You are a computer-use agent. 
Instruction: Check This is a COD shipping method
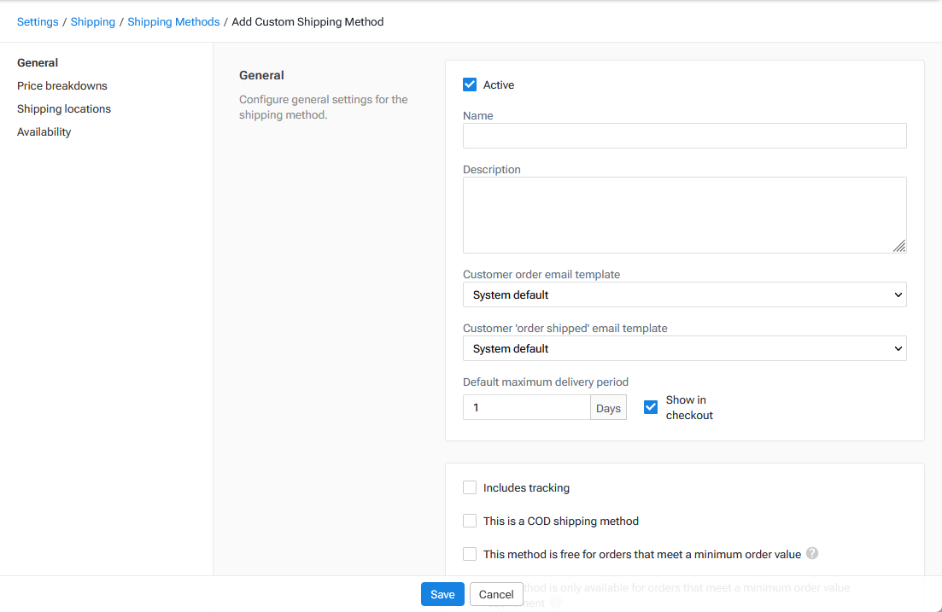point(469,520)
